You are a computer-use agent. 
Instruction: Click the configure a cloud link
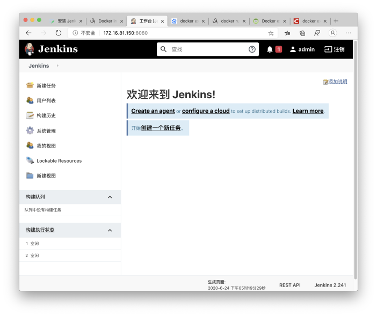pos(206,111)
